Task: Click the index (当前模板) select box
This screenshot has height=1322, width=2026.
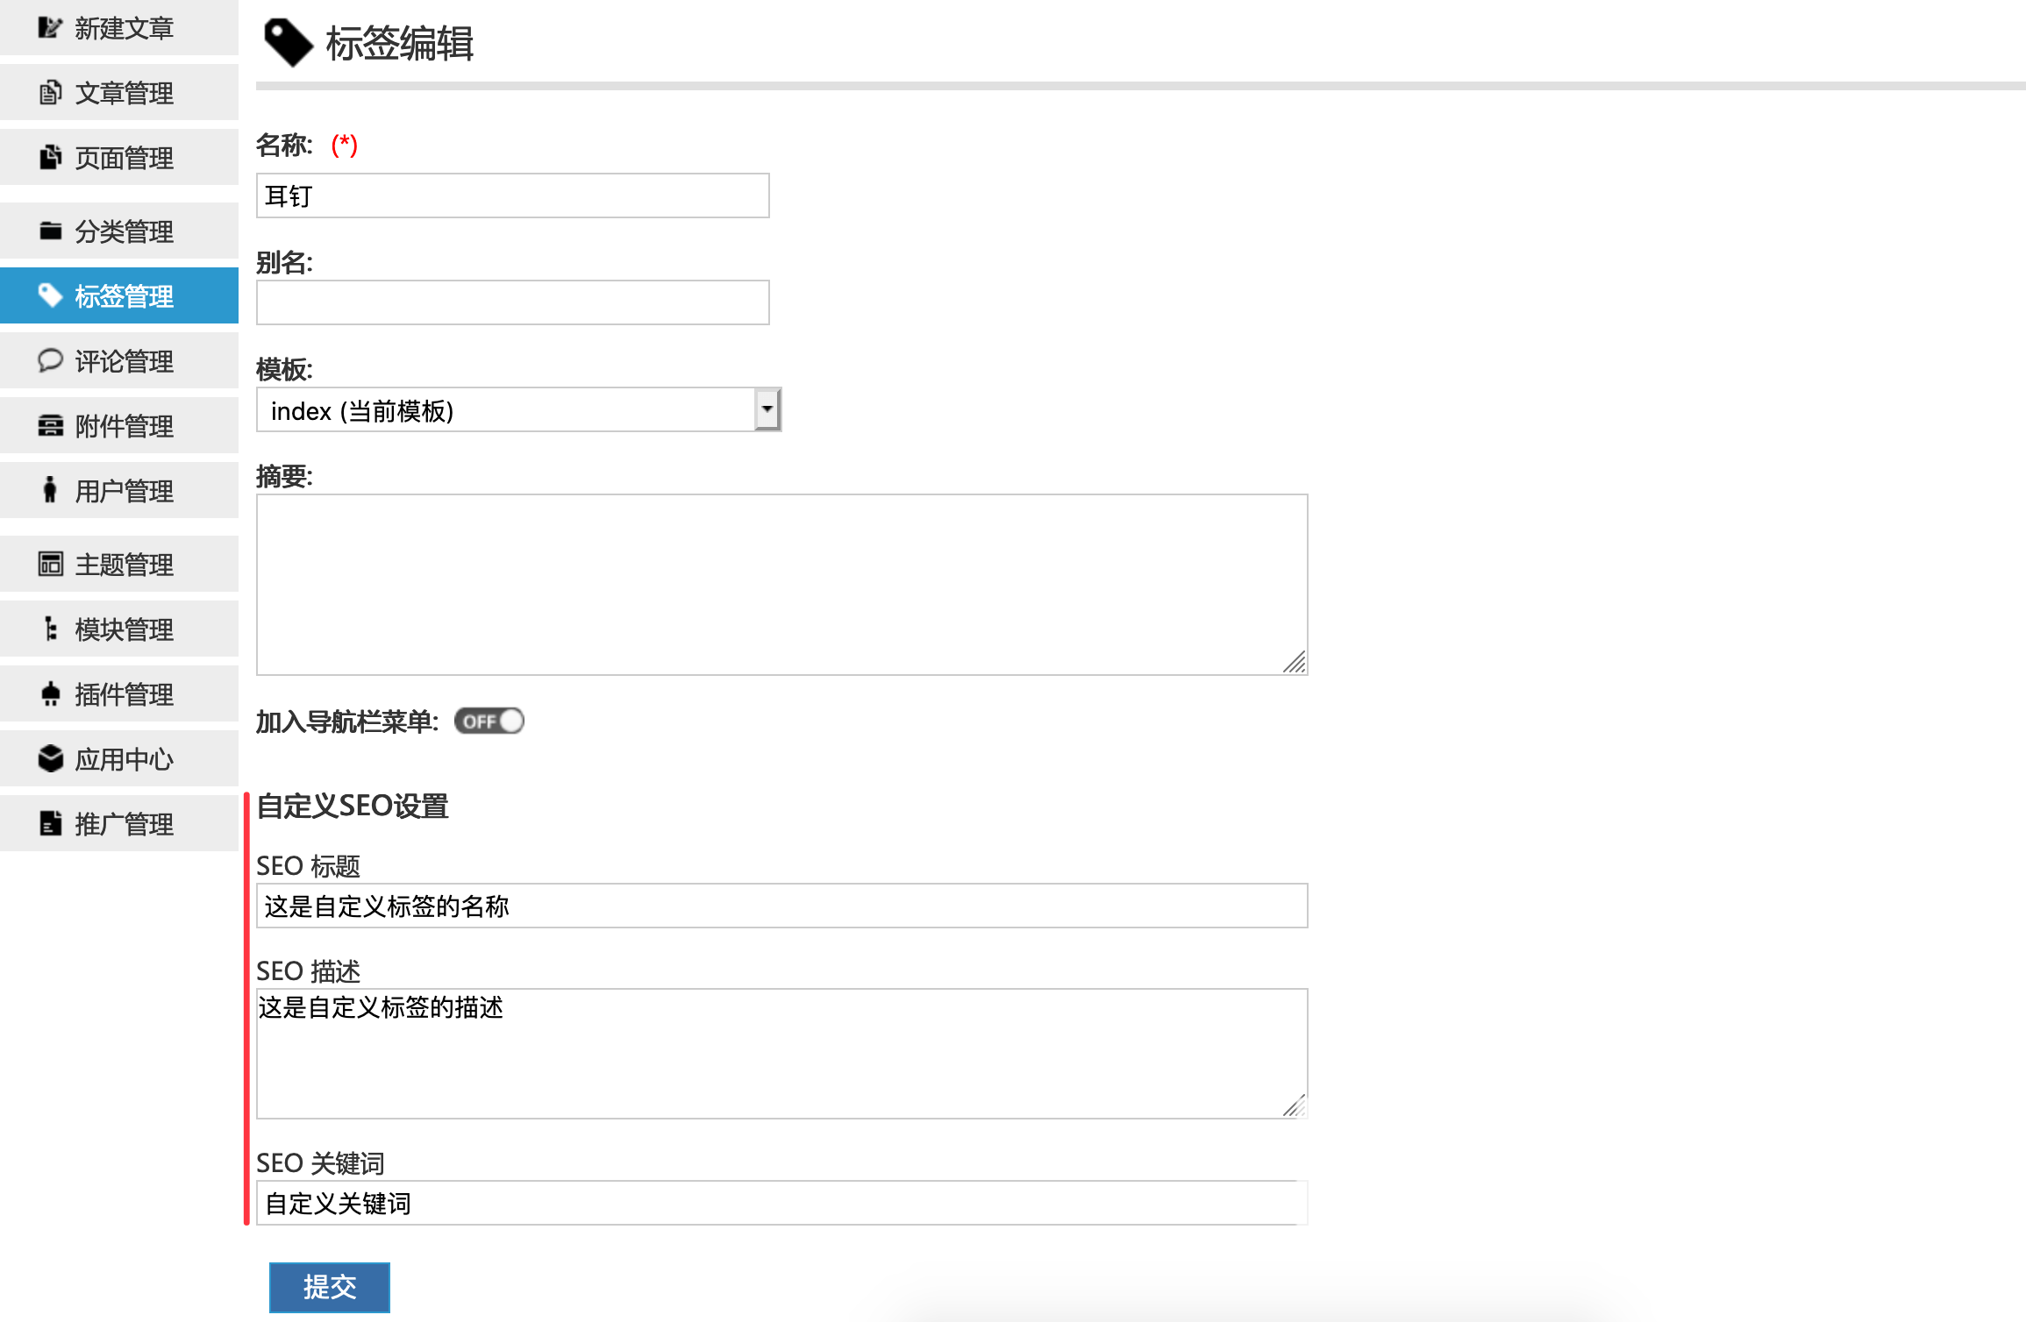Action: pyautogui.click(x=504, y=410)
